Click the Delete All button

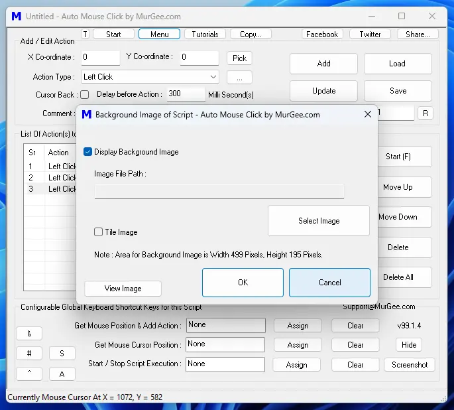tap(404, 277)
